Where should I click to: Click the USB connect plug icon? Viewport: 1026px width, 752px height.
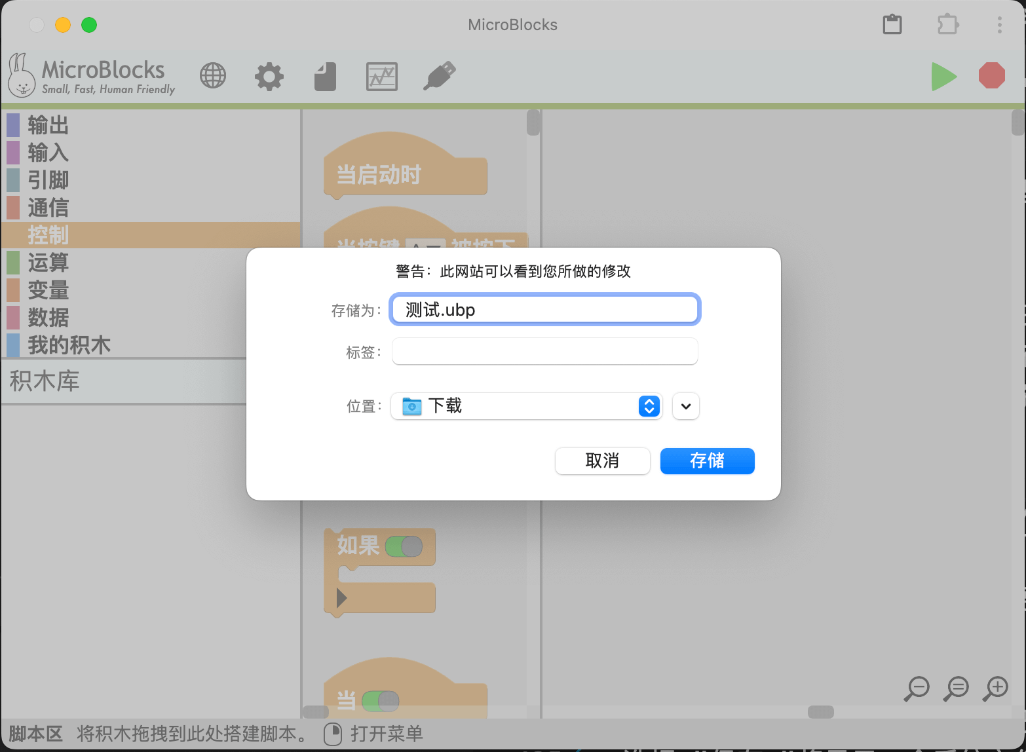pos(439,76)
